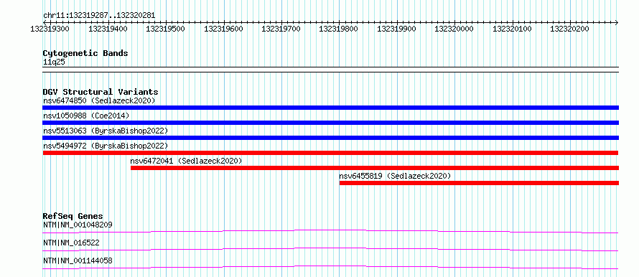The width and height of the screenshot is (639, 277).
Task: Click ruler tick label 132319800
Action: (339, 29)
